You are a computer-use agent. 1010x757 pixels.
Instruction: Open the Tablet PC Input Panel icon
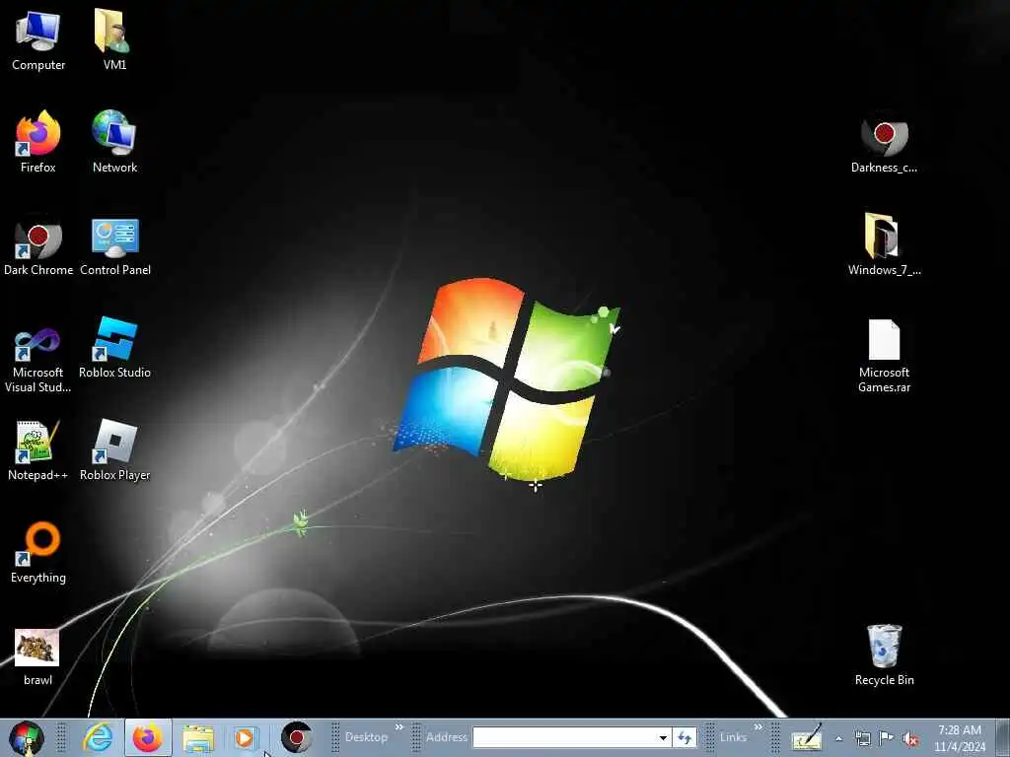807,737
